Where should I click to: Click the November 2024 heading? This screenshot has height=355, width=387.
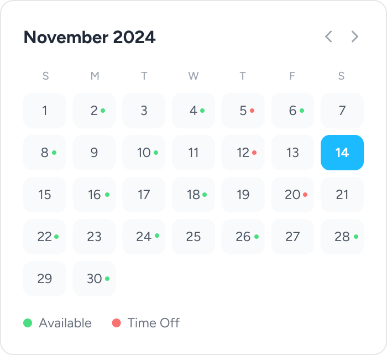tap(90, 37)
